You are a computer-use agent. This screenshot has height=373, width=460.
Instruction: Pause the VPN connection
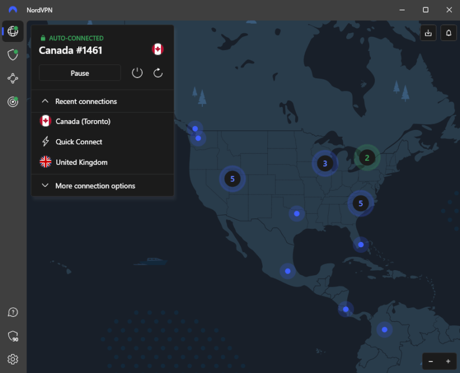click(80, 73)
